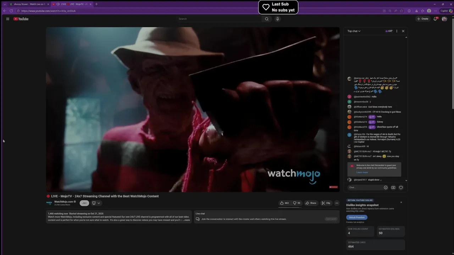Click the Create button

(423, 19)
